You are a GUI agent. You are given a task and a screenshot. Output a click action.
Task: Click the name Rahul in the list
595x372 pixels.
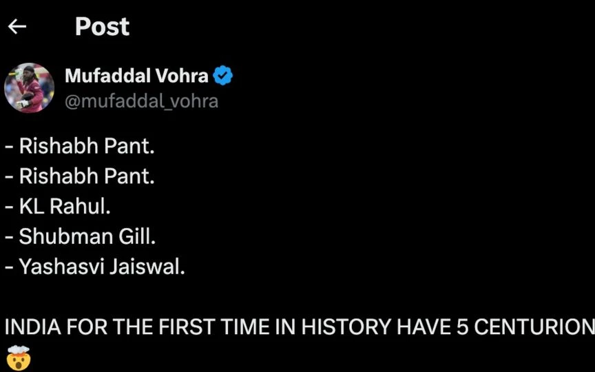pos(80,206)
